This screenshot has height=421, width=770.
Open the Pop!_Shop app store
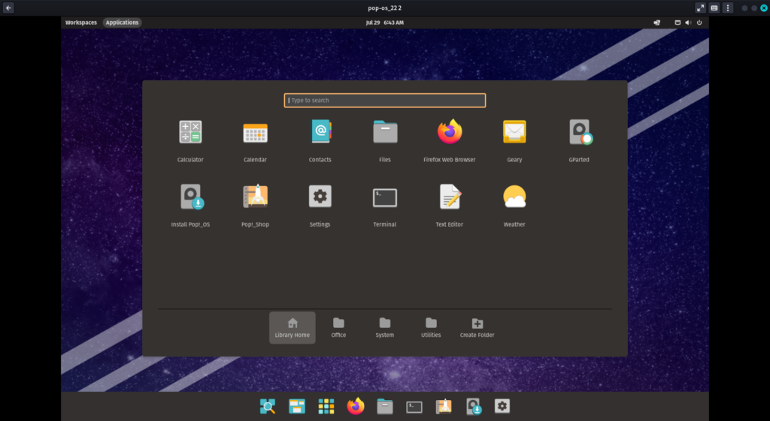tap(255, 197)
